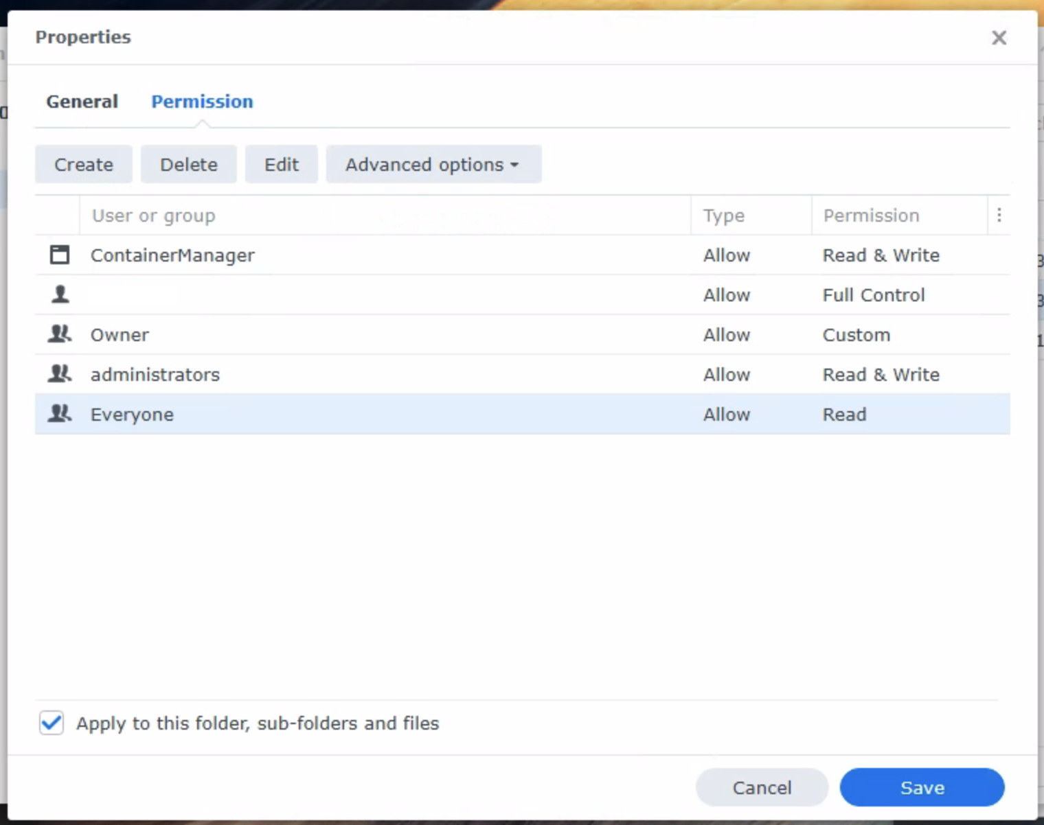The image size is (1044, 825).
Task: Open the column options three-dot menu
Action: (x=999, y=216)
